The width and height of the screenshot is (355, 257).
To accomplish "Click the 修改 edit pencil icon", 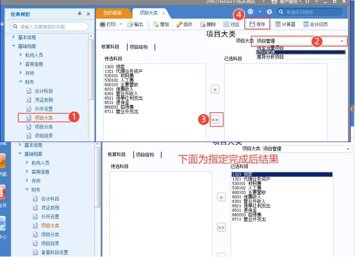I will point(179,24).
